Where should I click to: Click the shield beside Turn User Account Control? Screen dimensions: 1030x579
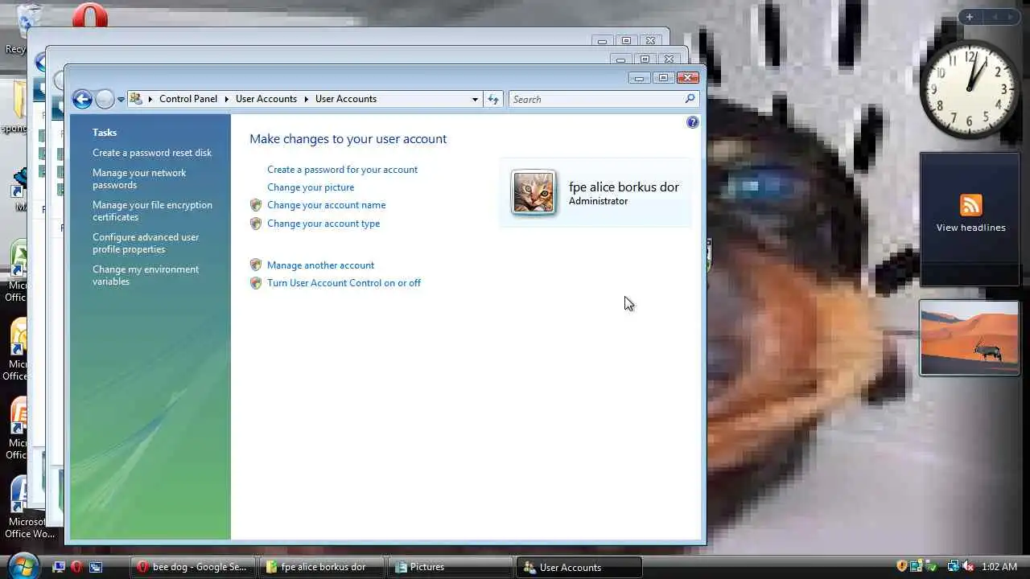point(256,283)
